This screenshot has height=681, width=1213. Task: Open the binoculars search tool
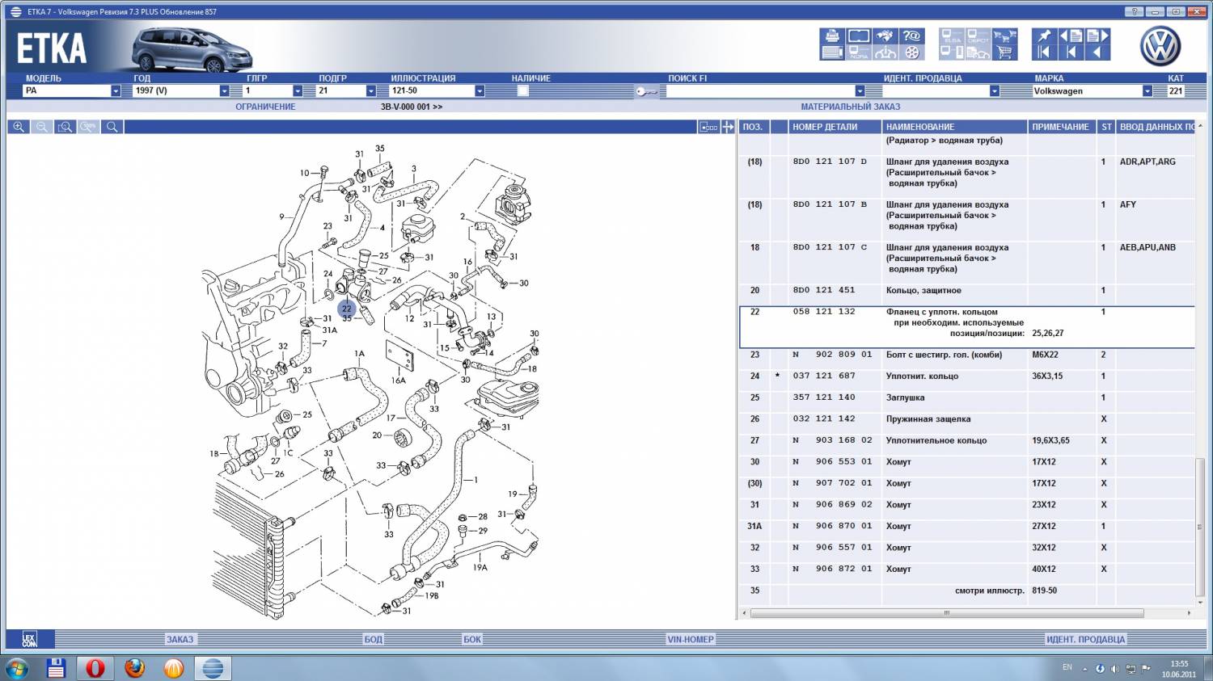tap(885, 36)
